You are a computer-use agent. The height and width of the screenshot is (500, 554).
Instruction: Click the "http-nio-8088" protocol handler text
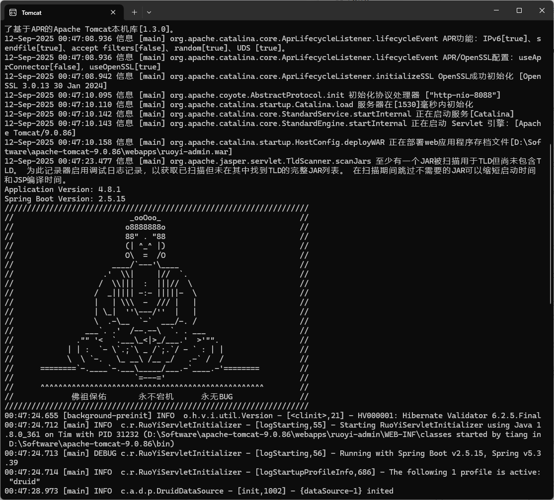464,95
